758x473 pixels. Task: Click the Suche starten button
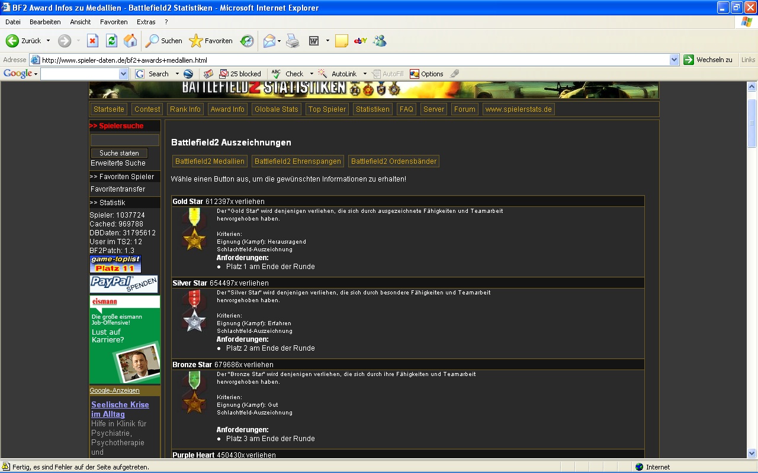(120, 153)
